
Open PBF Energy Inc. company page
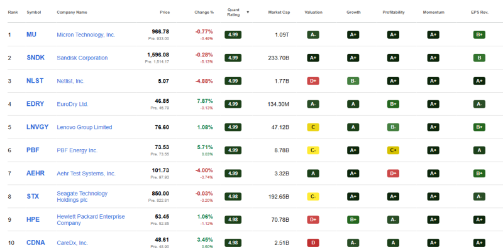pyautogui.click(x=77, y=150)
